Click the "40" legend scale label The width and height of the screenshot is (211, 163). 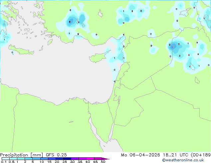tap(88, 162)
